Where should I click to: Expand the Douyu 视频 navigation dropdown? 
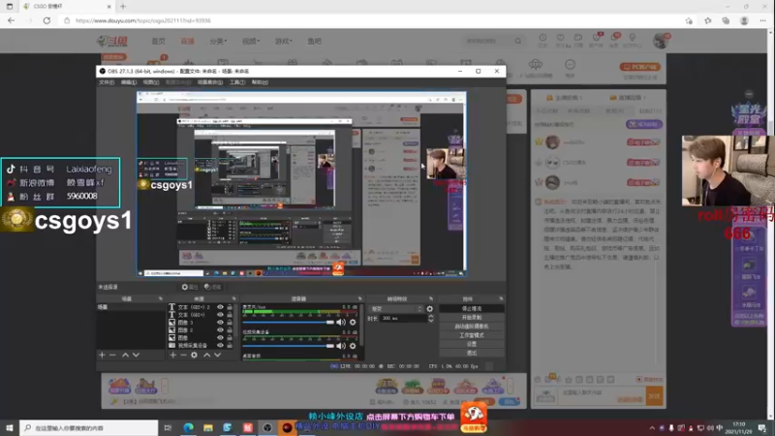coord(251,41)
